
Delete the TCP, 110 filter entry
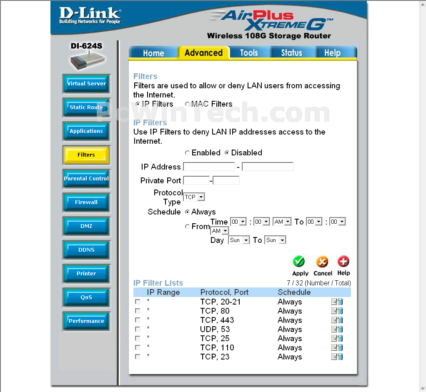[x=341, y=348]
